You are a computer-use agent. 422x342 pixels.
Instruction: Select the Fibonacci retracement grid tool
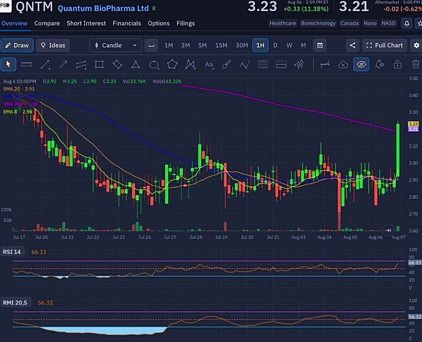pos(263,64)
